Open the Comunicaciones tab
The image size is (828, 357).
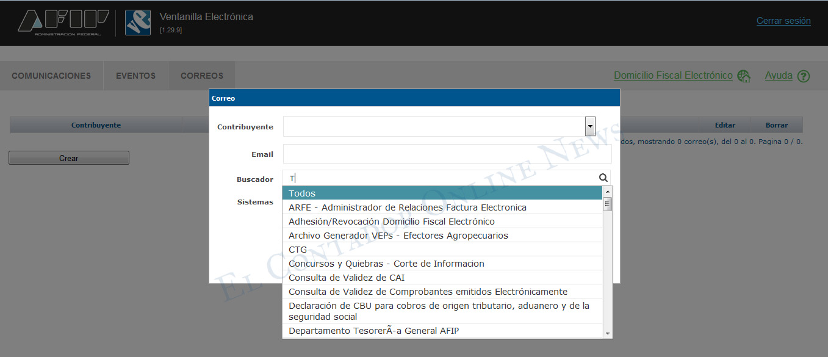tap(51, 76)
